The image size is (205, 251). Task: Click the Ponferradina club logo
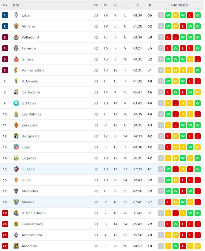[16, 70]
